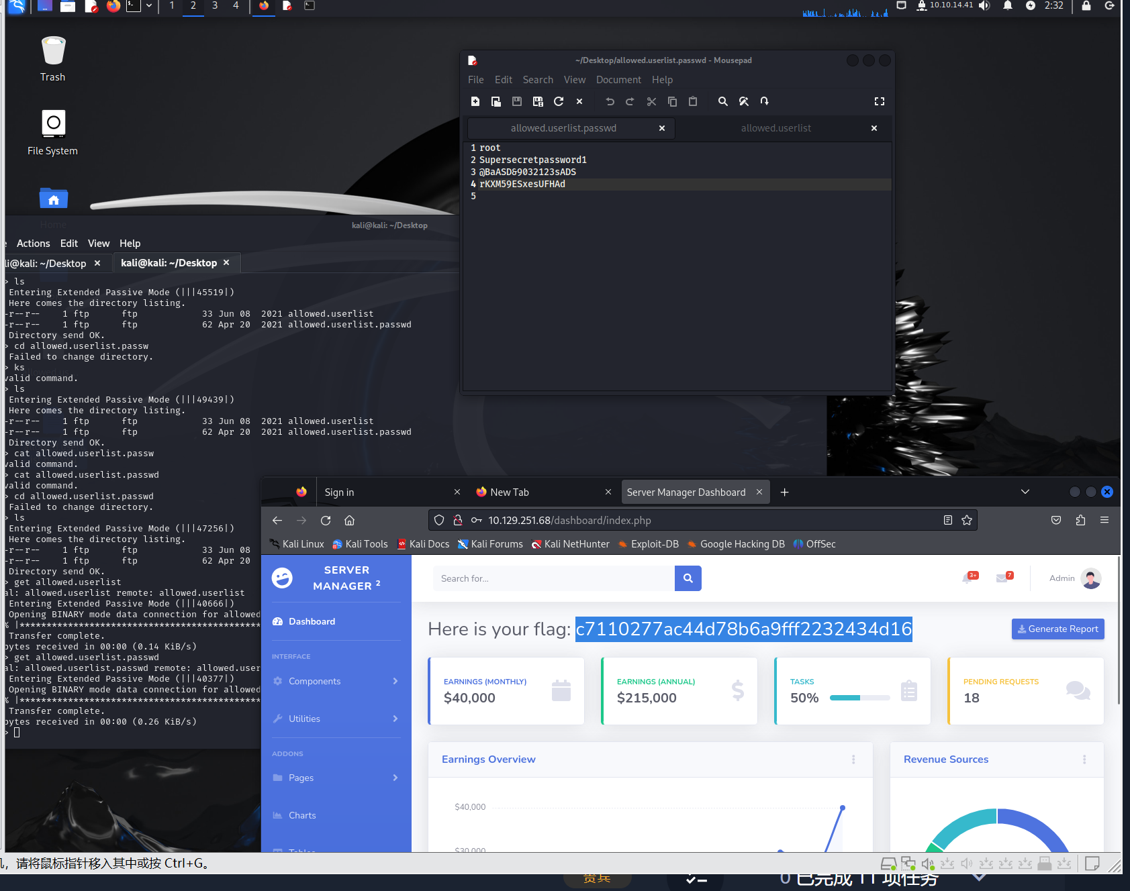The height and width of the screenshot is (891, 1130).
Task: Click the dashboard 'Search for...' input field
Action: click(x=554, y=578)
